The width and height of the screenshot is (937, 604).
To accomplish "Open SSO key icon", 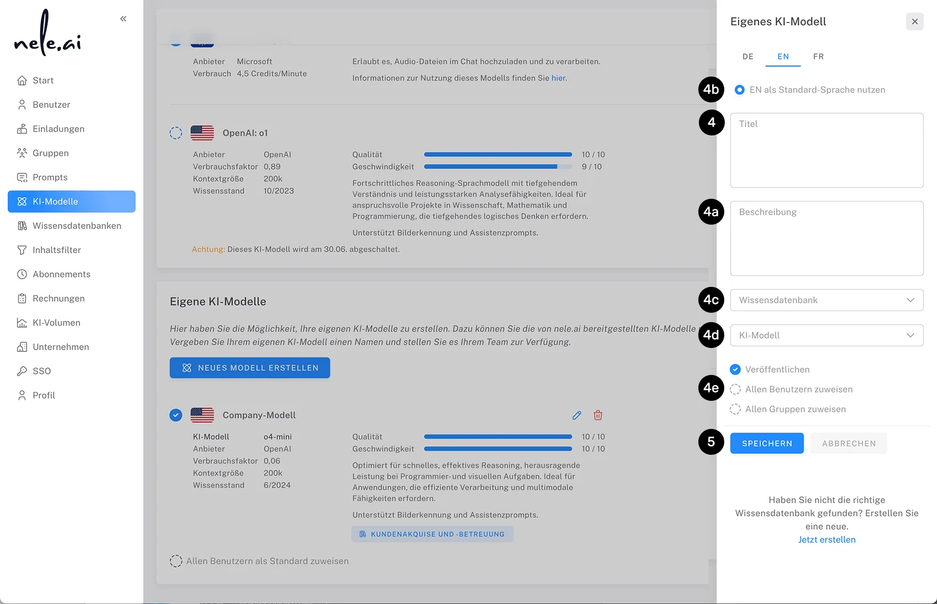I will (22, 371).
